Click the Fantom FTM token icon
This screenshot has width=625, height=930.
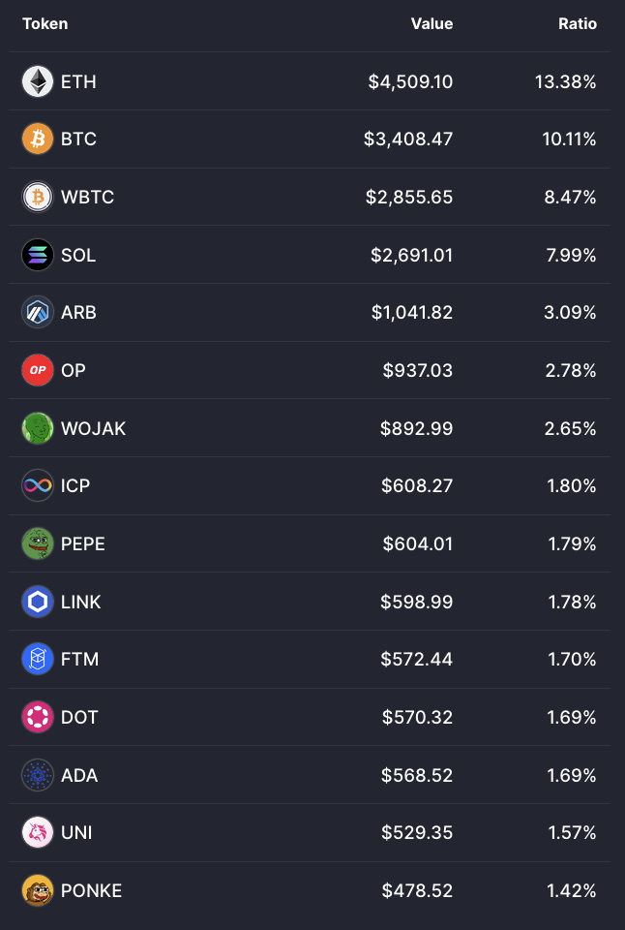tap(38, 659)
